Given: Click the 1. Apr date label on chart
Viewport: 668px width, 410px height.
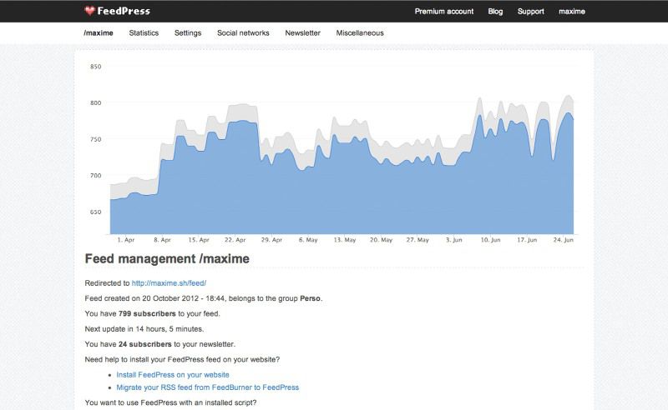Looking at the screenshot, I should click(126, 239).
